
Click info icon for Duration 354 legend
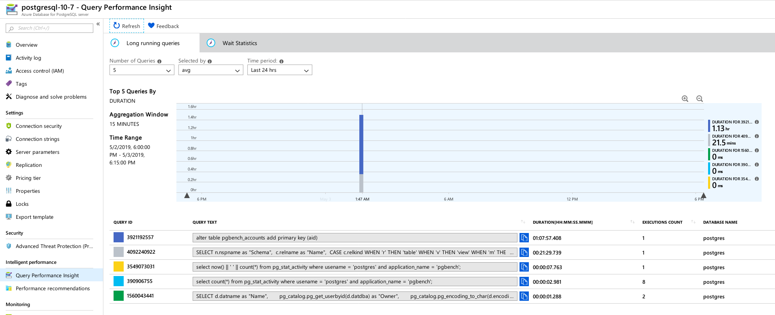tap(757, 179)
